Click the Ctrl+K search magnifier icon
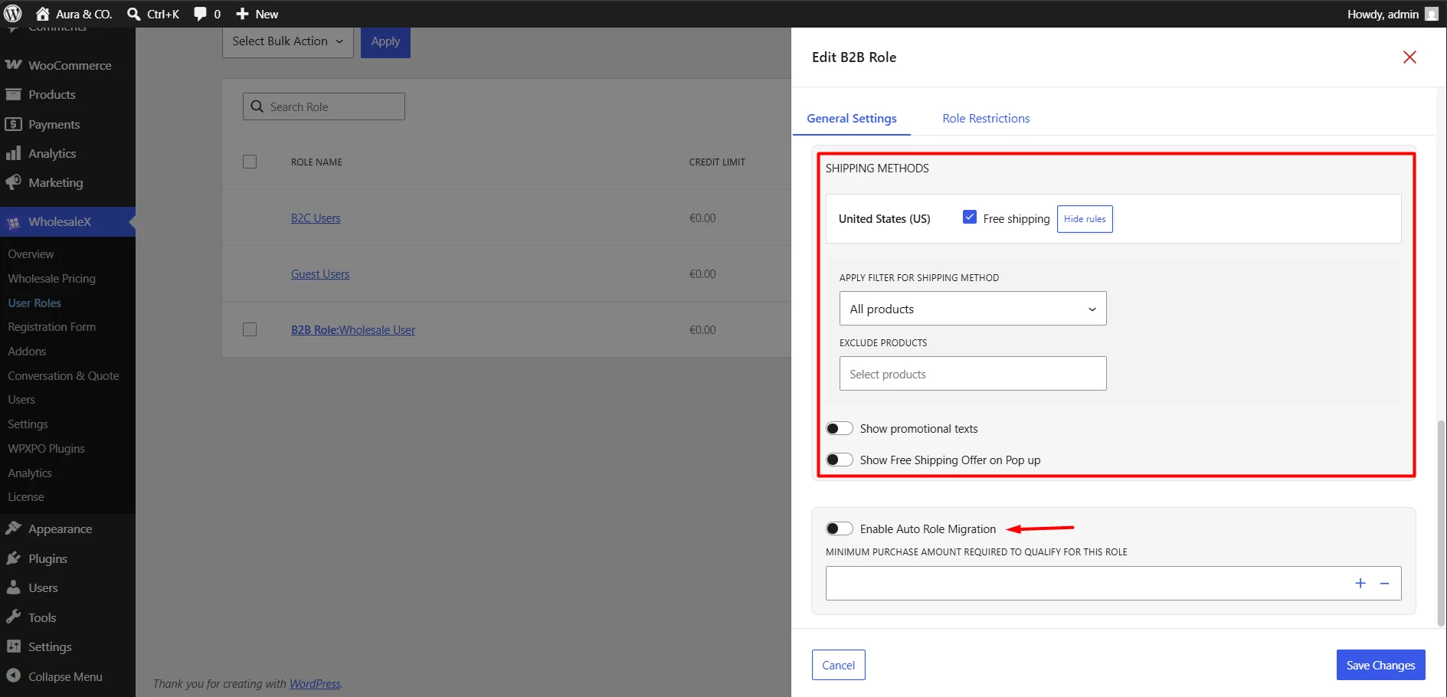Viewport: 1447px width, 697px height. tap(133, 14)
